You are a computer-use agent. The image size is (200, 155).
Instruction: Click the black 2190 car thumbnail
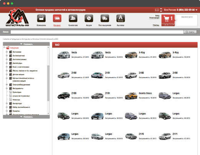click(64, 95)
